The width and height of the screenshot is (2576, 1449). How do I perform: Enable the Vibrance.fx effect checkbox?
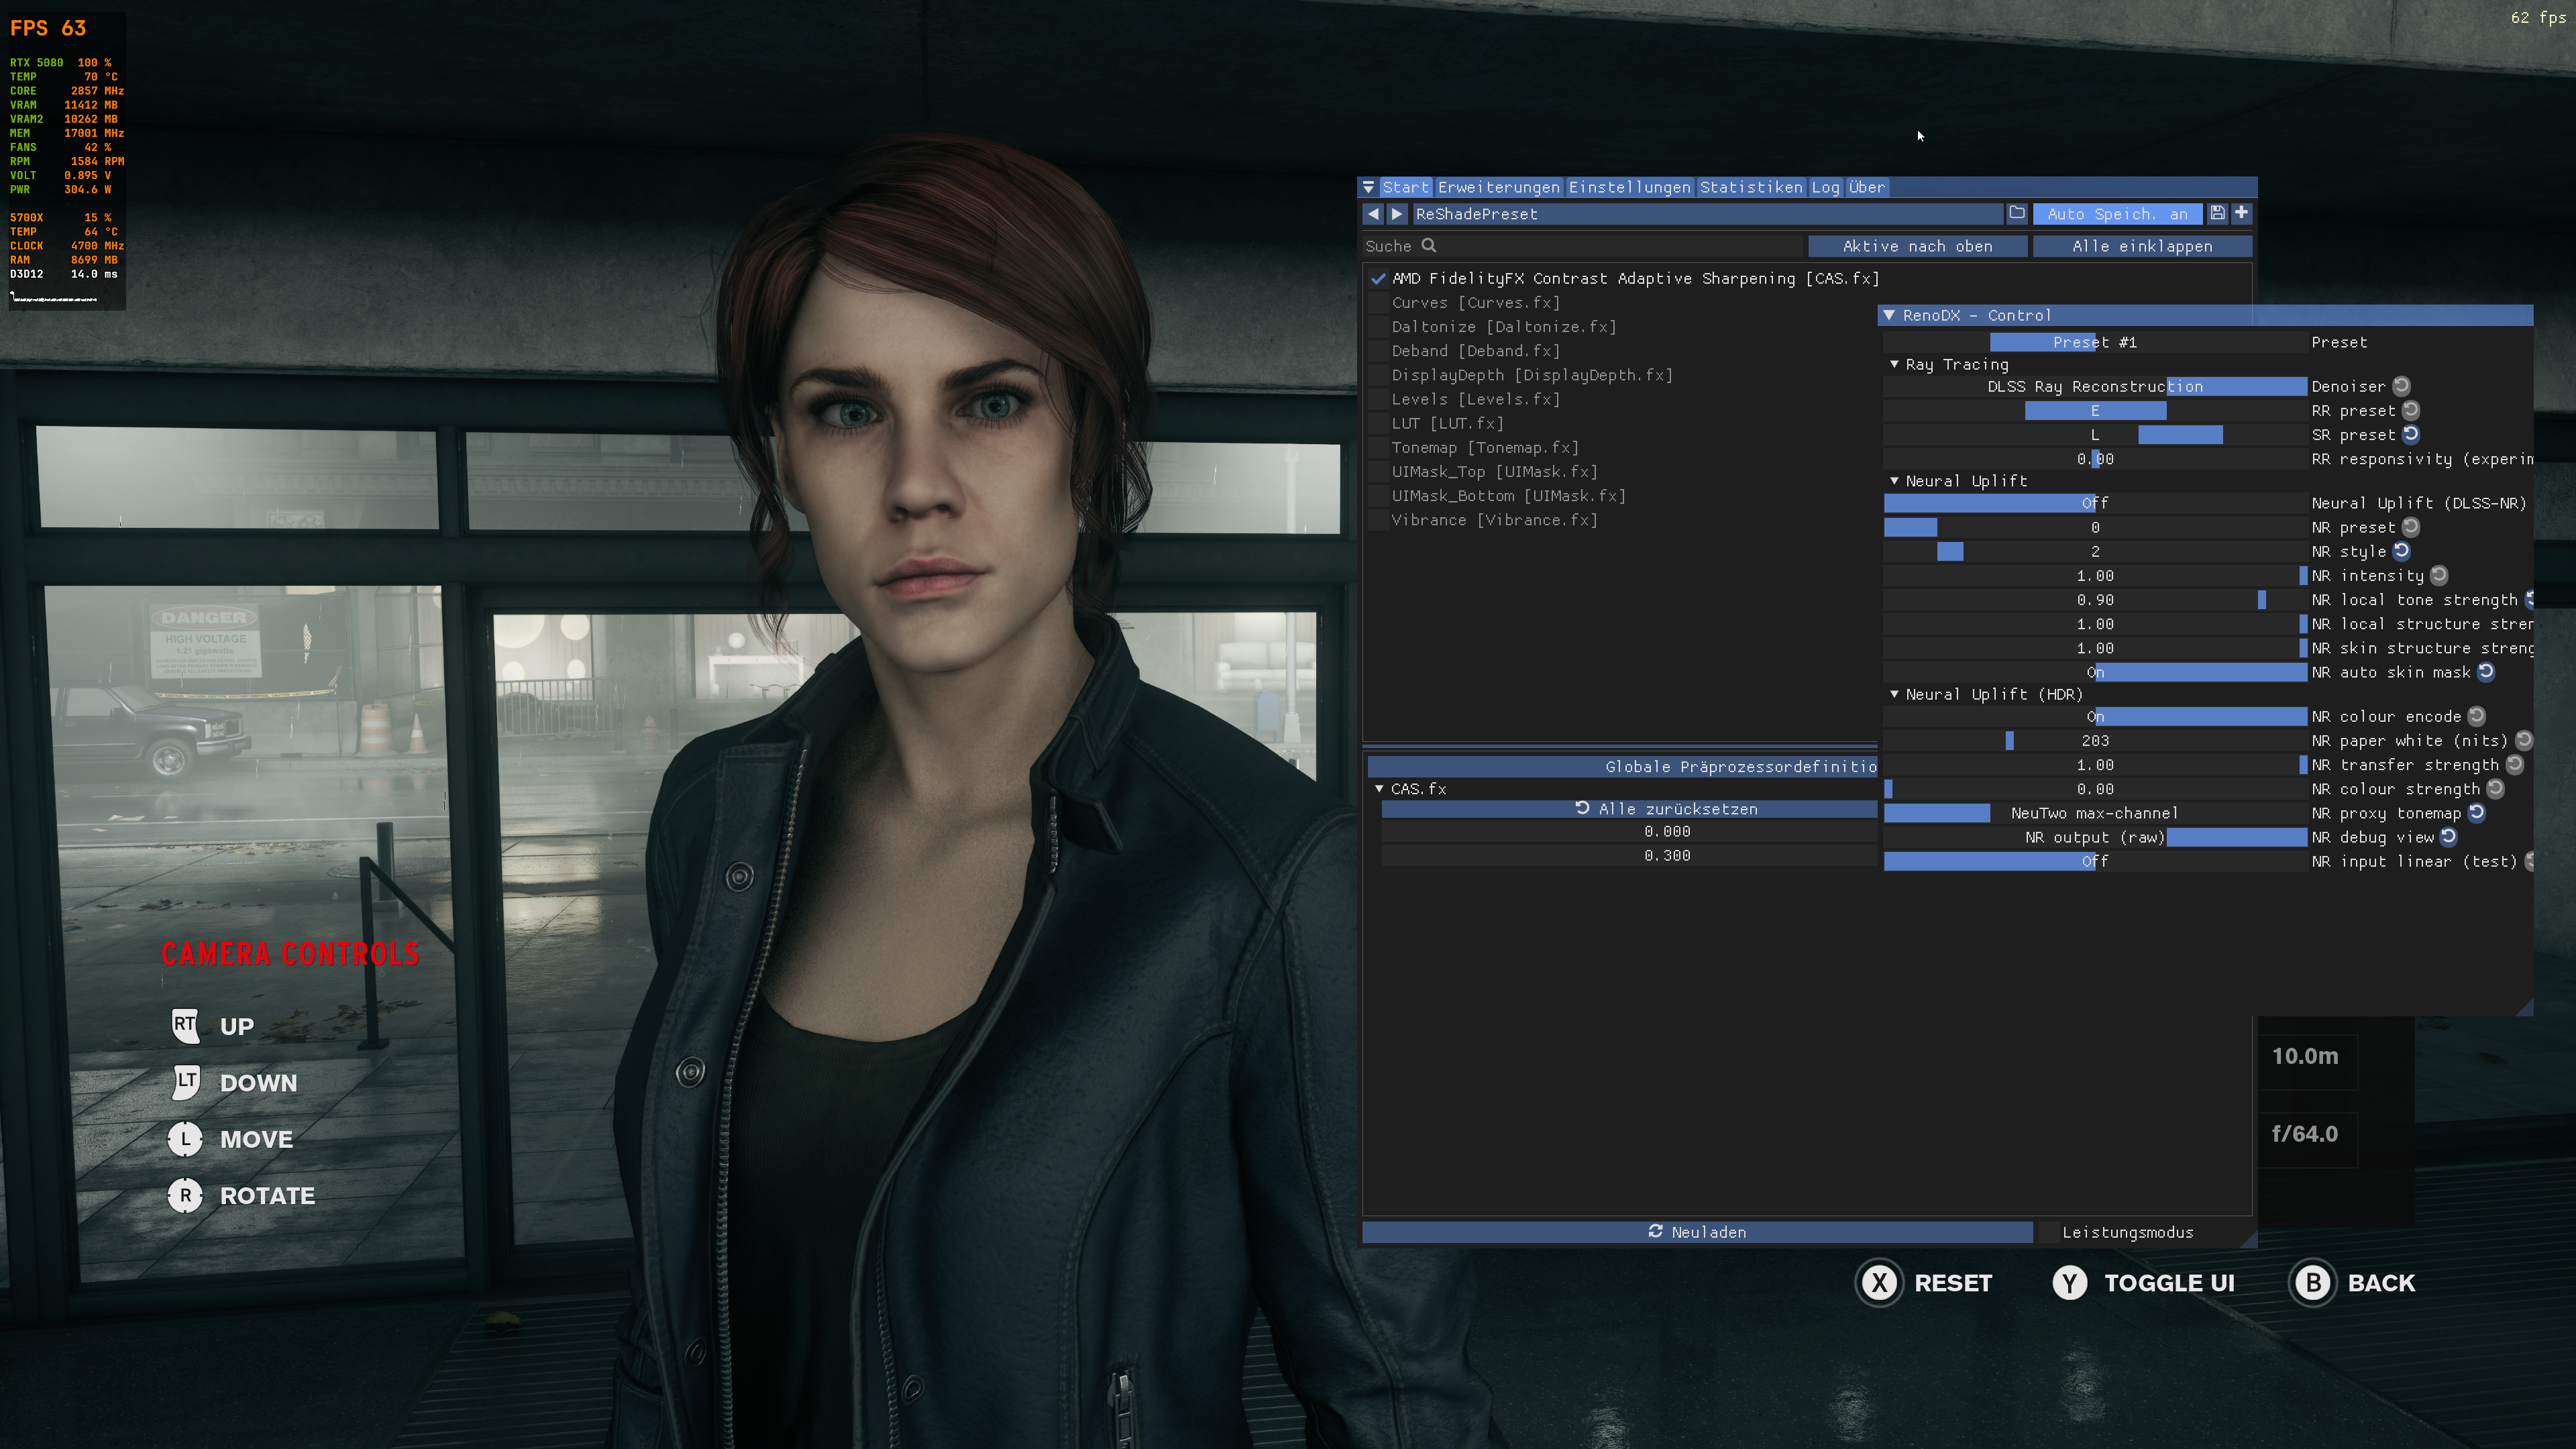pos(1377,520)
